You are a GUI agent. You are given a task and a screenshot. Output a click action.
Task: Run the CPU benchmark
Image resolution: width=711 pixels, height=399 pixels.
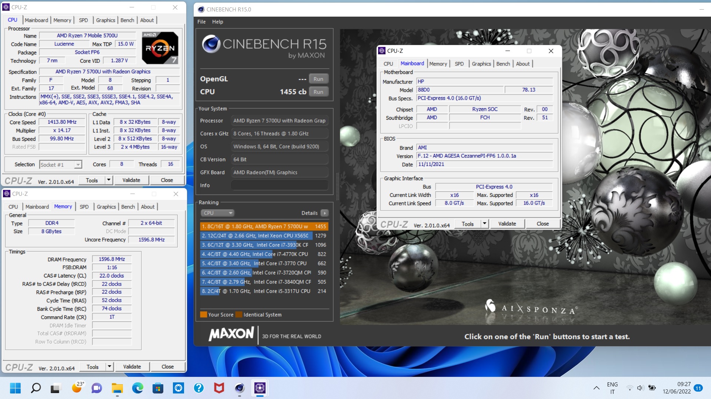tap(318, 92)
